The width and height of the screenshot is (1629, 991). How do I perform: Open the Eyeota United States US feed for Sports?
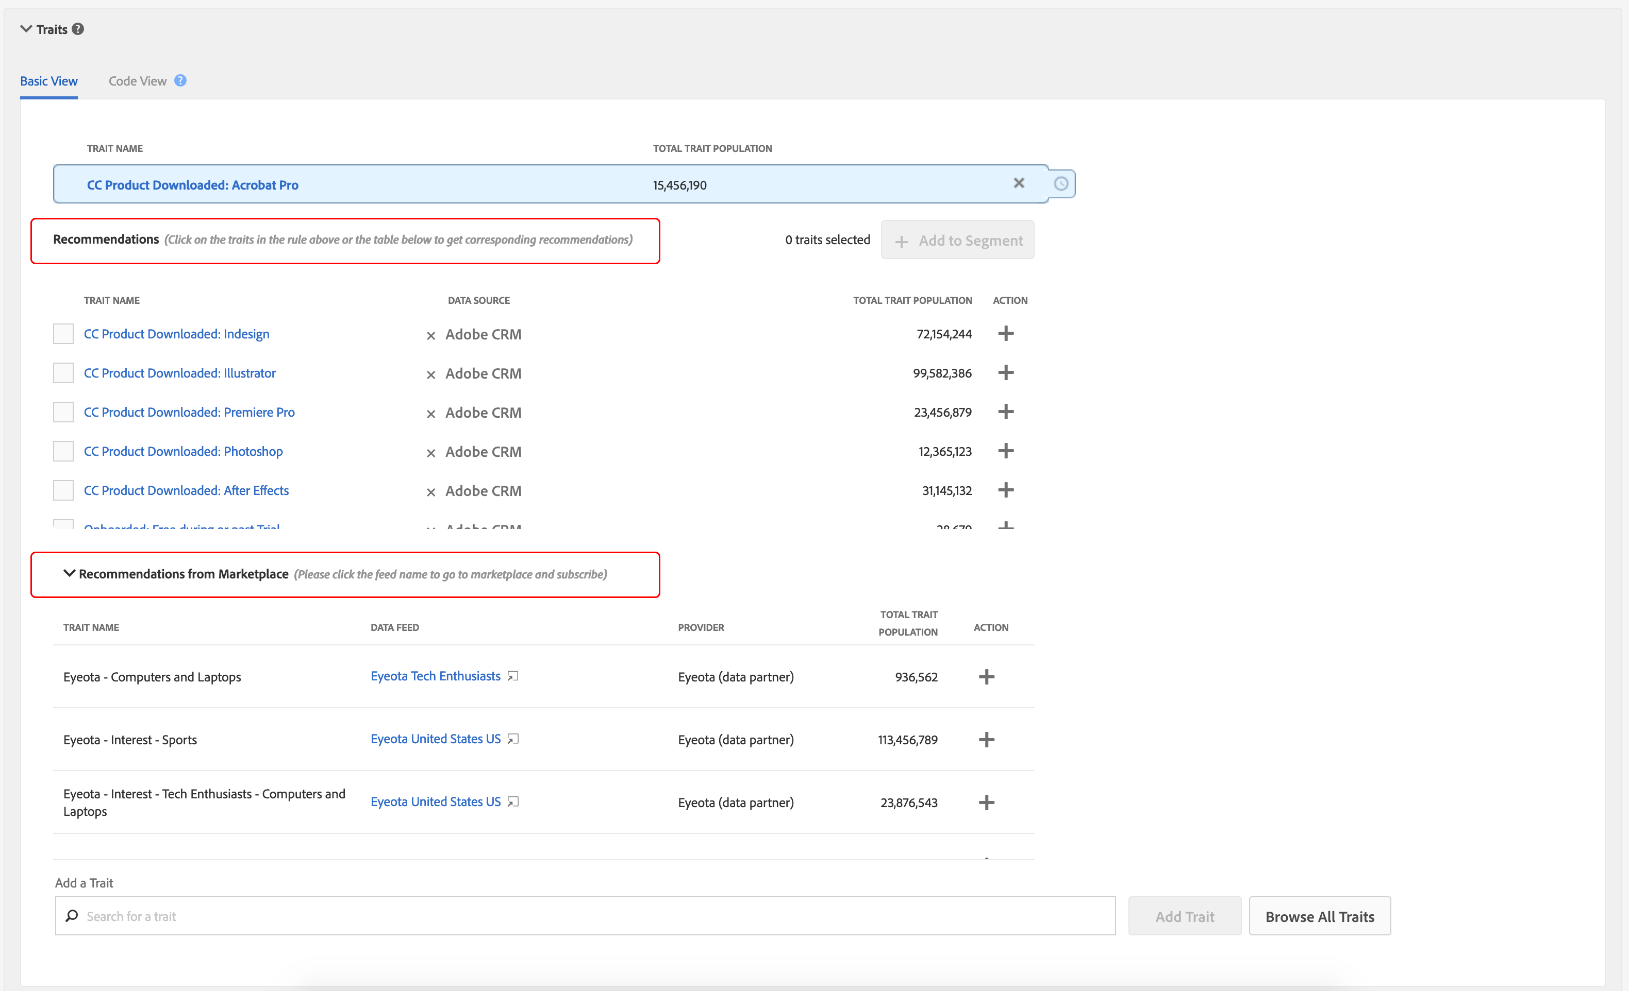[435, 739]
